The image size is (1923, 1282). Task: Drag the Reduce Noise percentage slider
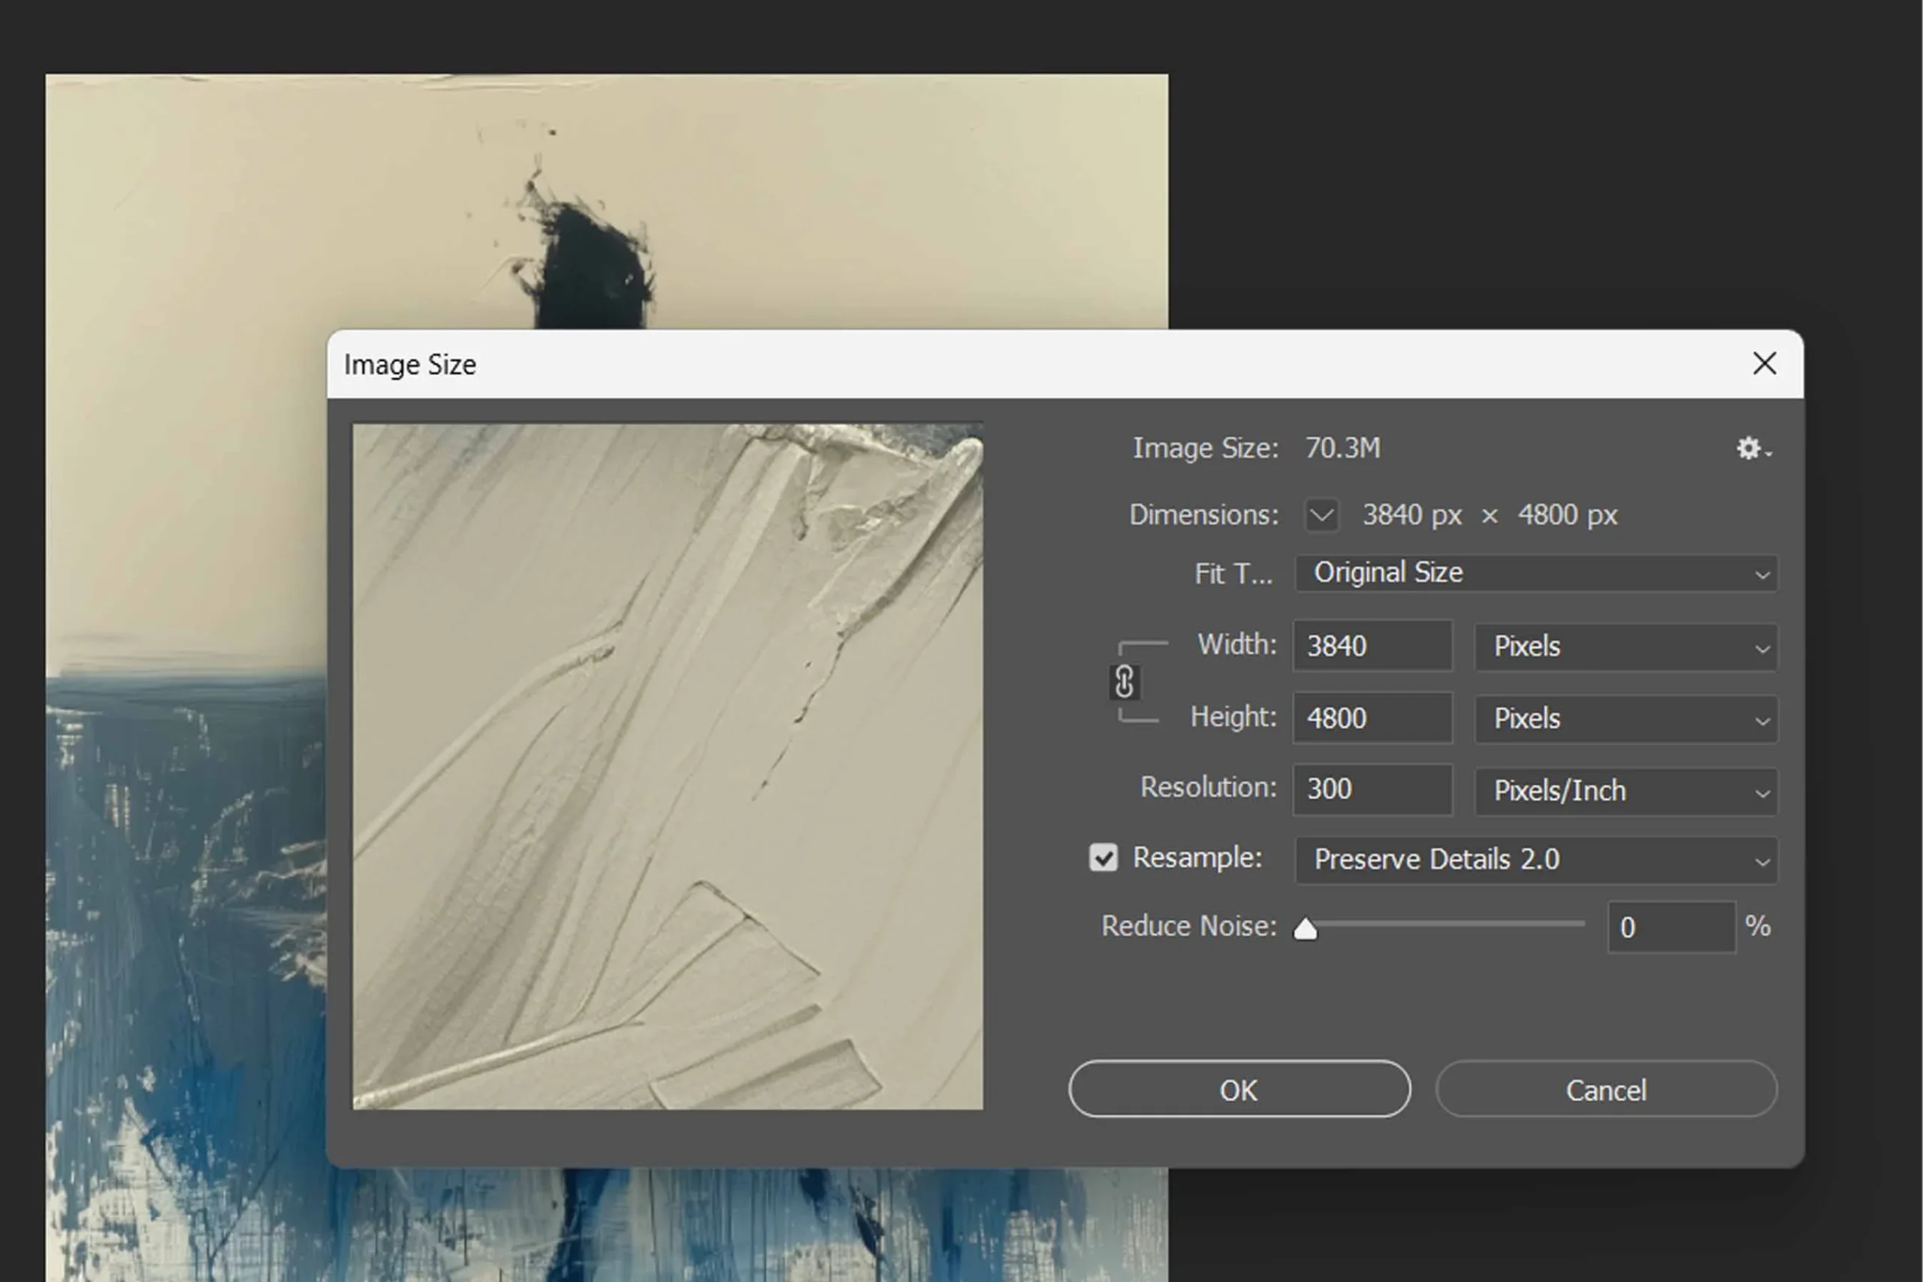pos(1303,928)
